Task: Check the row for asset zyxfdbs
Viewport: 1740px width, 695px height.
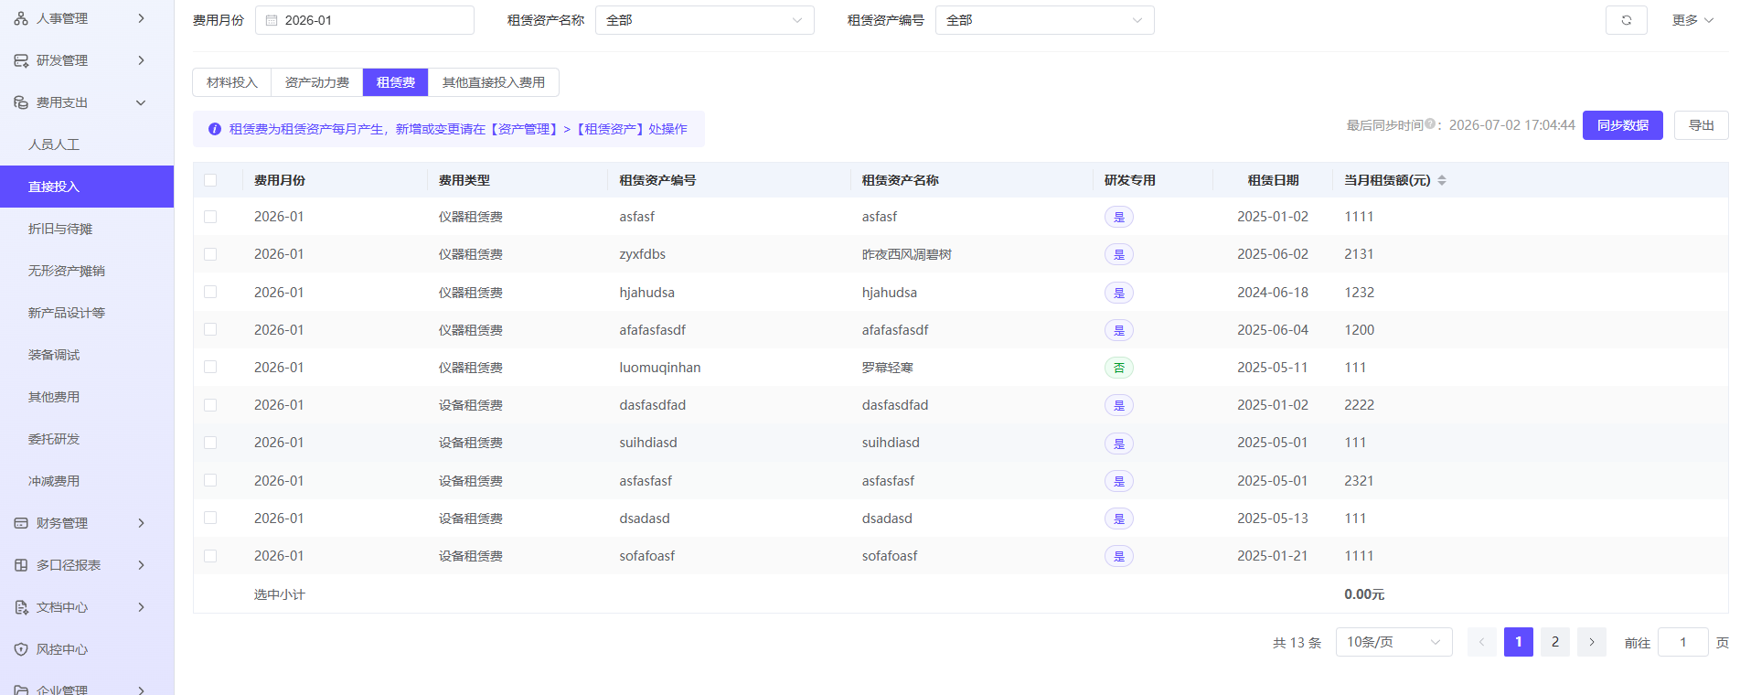Action: click(210, 254)
